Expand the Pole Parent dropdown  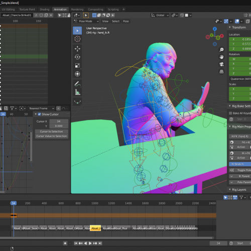pyautogui.click(x=240, y=182)
